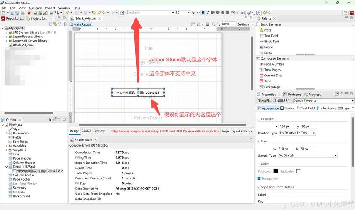Open the File menu
355x210 pixels.
4,8
